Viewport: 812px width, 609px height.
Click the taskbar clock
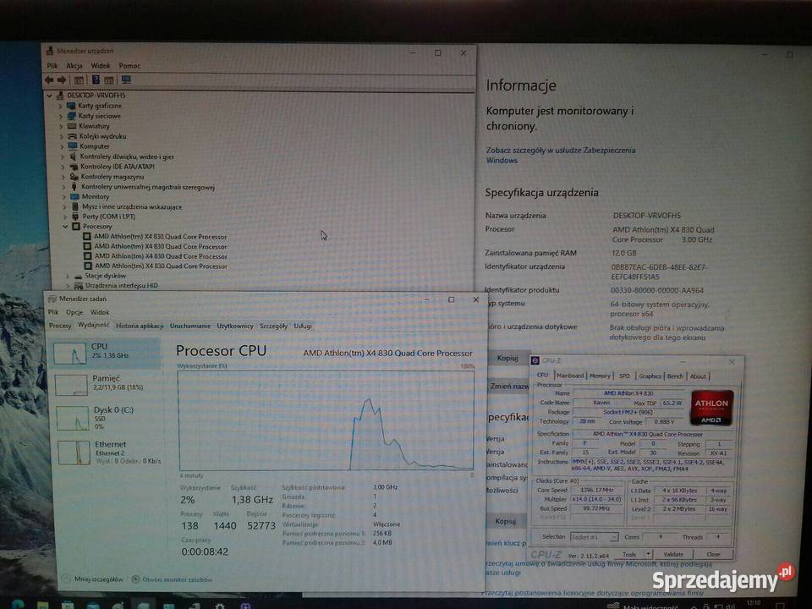point(754,604)
